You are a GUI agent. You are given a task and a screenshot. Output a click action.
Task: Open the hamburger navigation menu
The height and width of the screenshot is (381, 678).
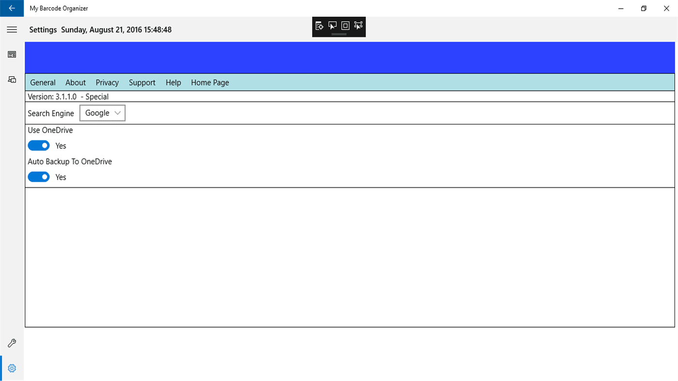point(12,30)
